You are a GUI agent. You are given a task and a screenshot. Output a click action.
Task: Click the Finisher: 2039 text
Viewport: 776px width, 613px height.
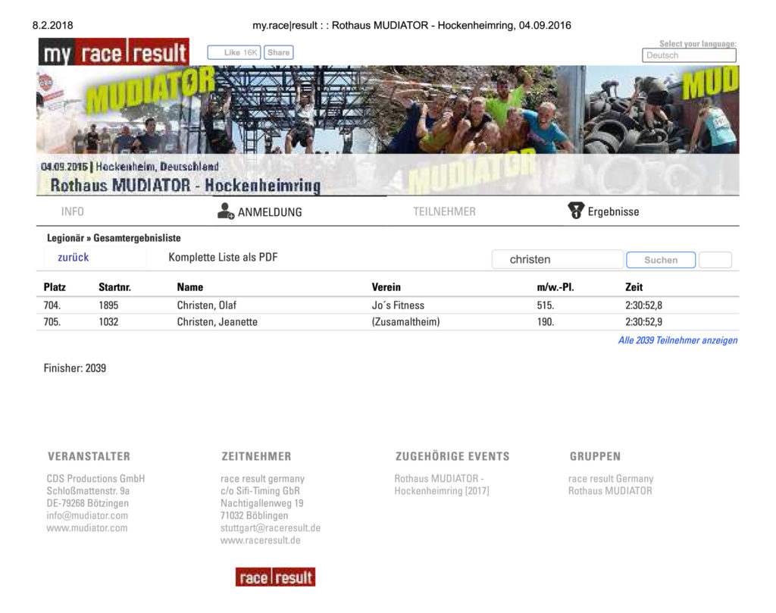tap(75, 368)
